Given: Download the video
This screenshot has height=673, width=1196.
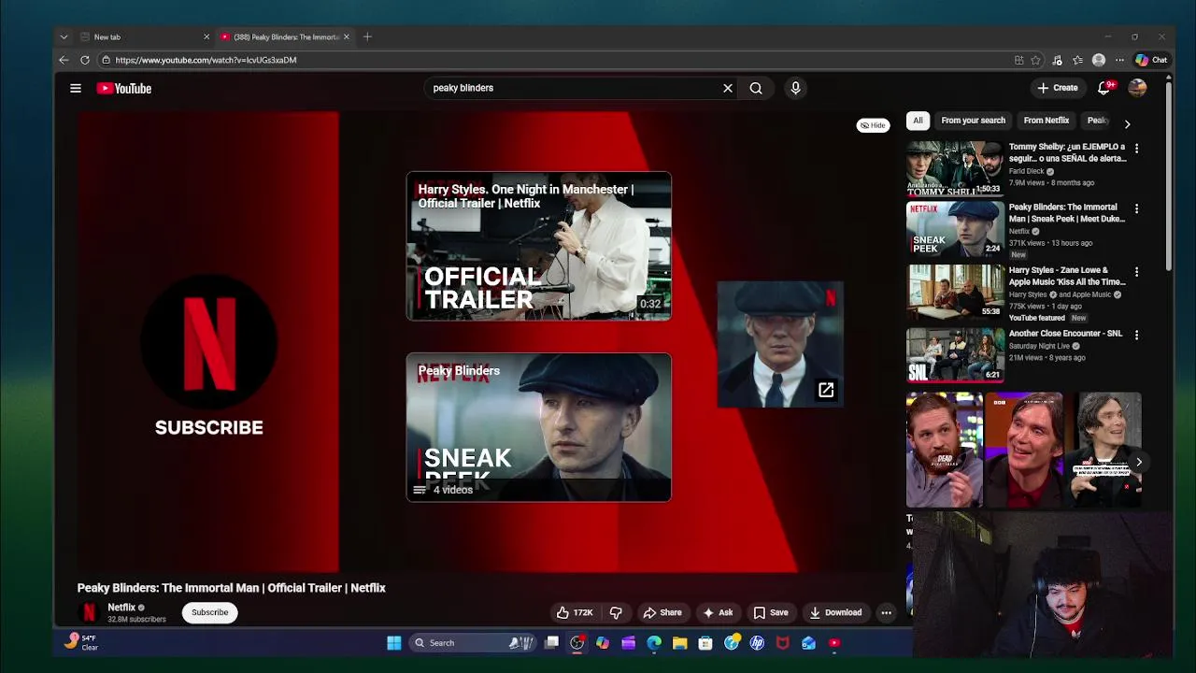Looking at the screenshot, I should [x=835, y=612].
